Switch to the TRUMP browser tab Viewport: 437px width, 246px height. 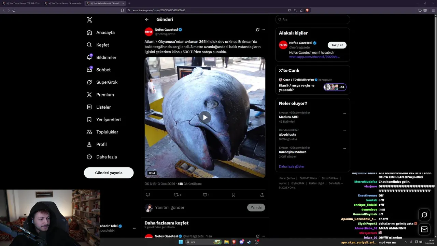click(x=22, y=3)
